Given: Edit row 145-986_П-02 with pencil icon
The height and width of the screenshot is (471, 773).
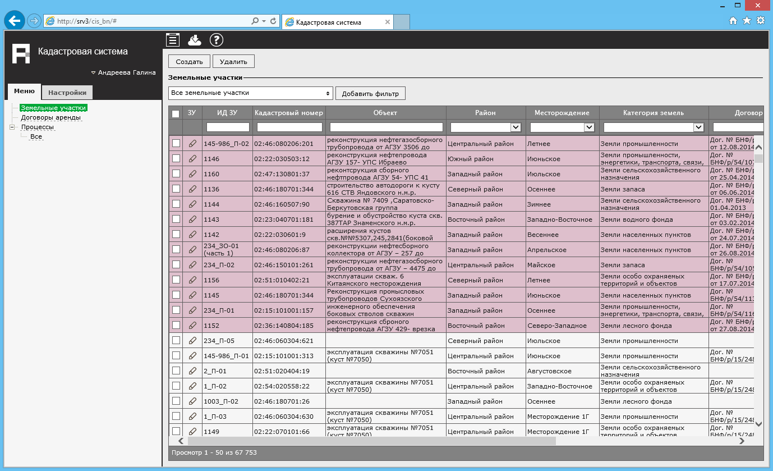Looking at the screenshot, I should tap(192, 143).
